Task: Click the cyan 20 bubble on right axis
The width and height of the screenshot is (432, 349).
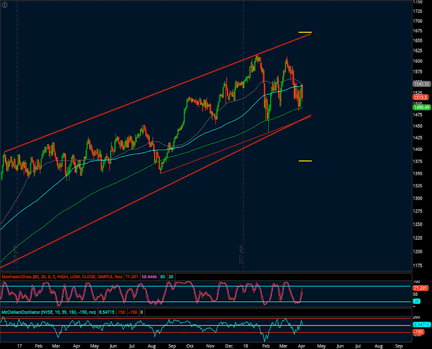Action: [416, 301]
